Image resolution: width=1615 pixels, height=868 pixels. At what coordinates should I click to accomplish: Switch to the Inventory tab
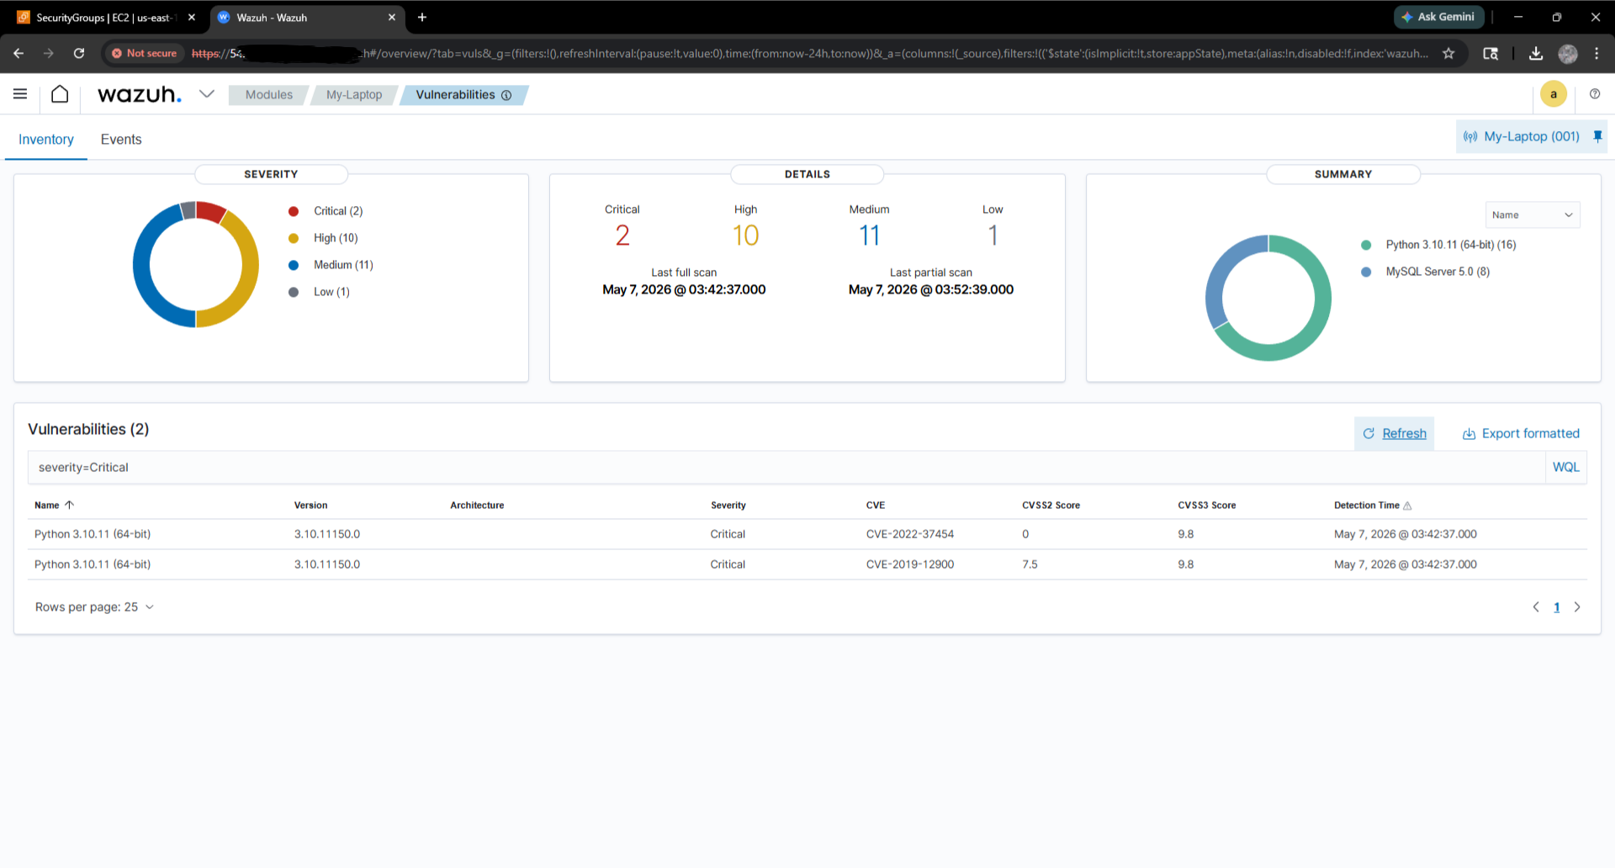(46, 140)
